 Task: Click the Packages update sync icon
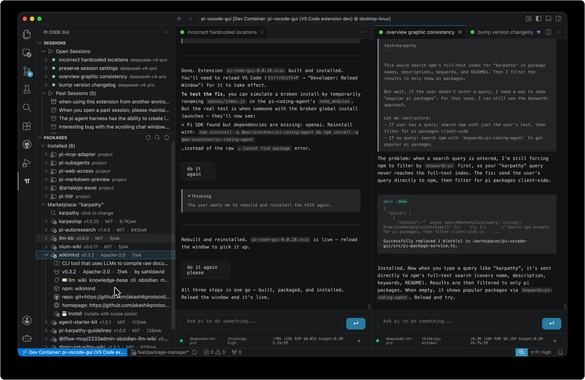click(166, 138)
